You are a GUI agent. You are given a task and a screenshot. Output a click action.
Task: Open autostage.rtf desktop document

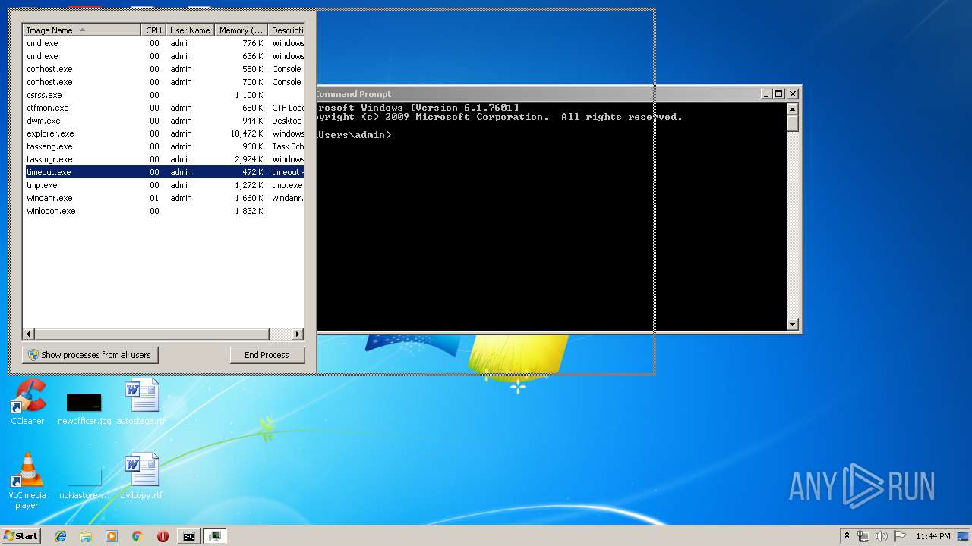coord(141,402)
